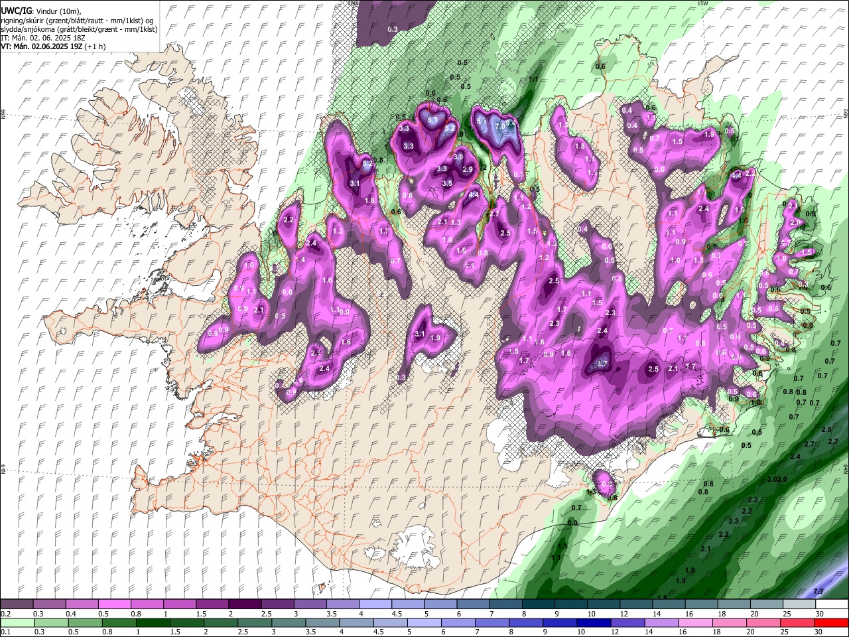Click the "2.8" rain value near the right edge
Viewport: 849px width, 637px height.
point(826,430)
